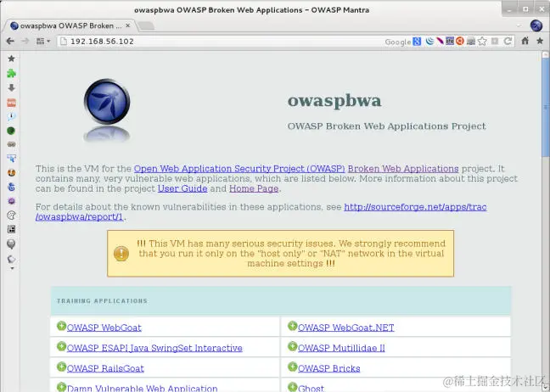Bookmark this page with the star outline
550x392 pixels.
pyautogui.click(x=482, y=42)
